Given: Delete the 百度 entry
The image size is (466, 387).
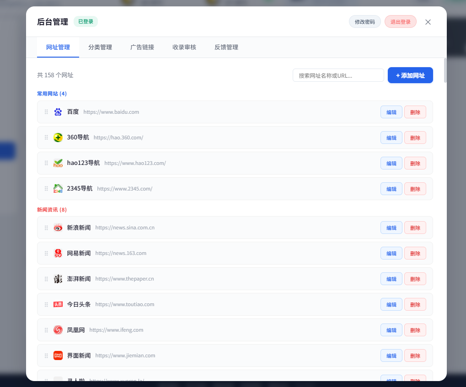Looking at the screenshot, I should point(415,112).
